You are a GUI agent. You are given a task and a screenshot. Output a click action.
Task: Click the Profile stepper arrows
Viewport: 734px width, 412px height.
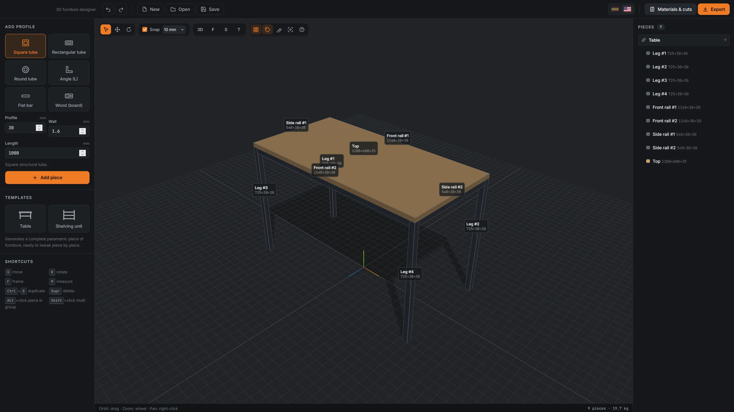point(39,128)
